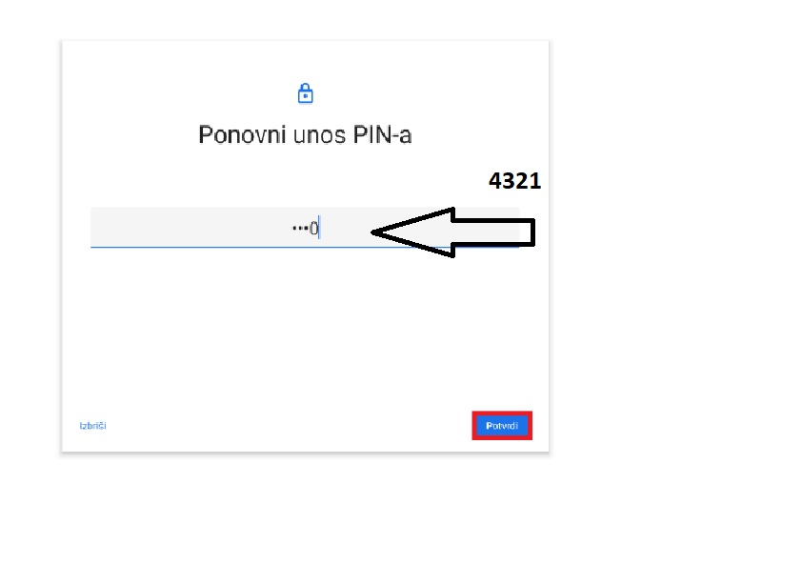
Task: Click the masked dots in PIN field
Action: [300, 228]
